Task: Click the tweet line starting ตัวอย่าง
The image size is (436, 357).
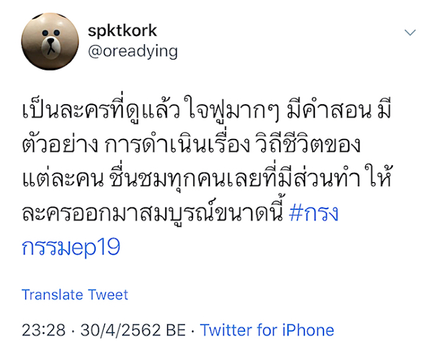Action: coord(191,145)
